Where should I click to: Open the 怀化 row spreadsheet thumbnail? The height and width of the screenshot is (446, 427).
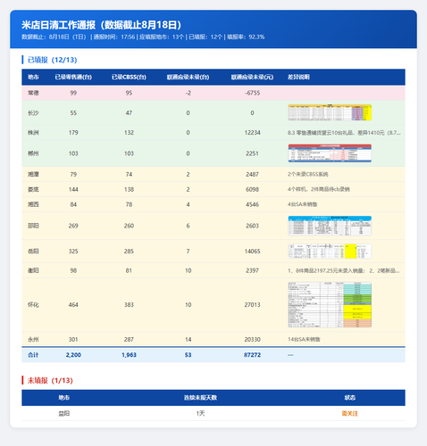[330, 305]
